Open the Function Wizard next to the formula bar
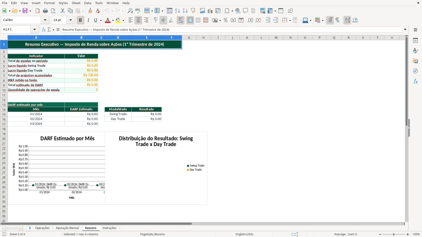Image resolution: width=422 pixels, height=237 pixels. pyautogui.click(x=44, y=30)
